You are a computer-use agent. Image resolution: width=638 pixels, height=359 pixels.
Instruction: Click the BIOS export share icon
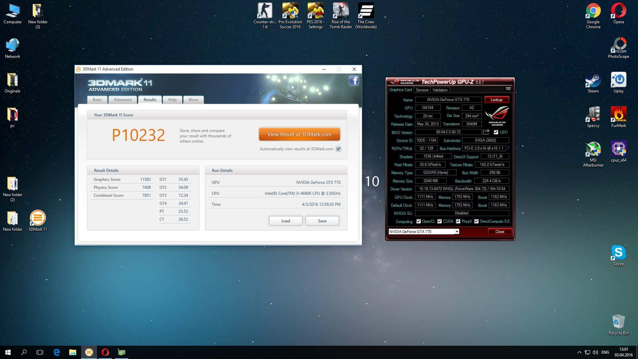click(486, 132)
